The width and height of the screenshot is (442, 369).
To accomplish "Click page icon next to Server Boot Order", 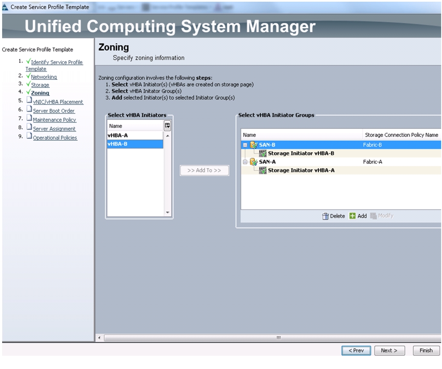I will coord(29,109).
